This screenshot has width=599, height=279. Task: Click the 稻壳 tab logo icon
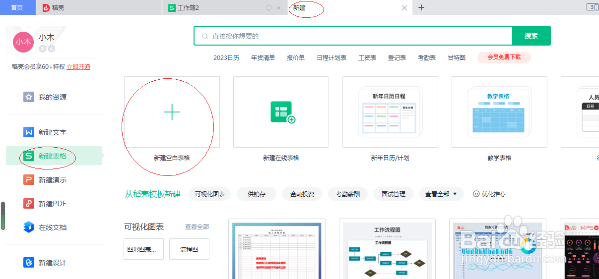46,8
